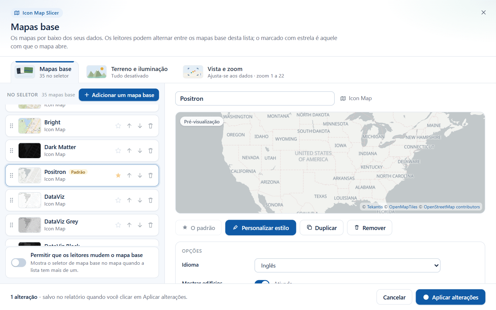Click Aplicar alterações to save changes

[x=450, y=297]
